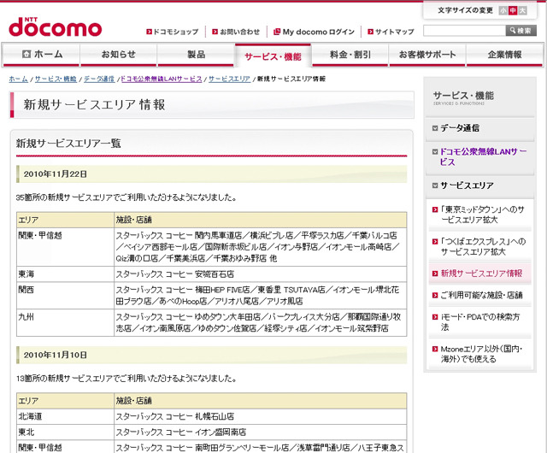
Task: Set text size to small (小)
Action: (503, 10)
